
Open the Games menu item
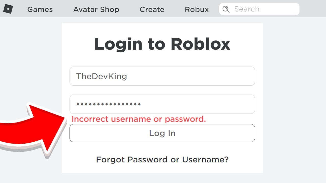click(40, 9)
